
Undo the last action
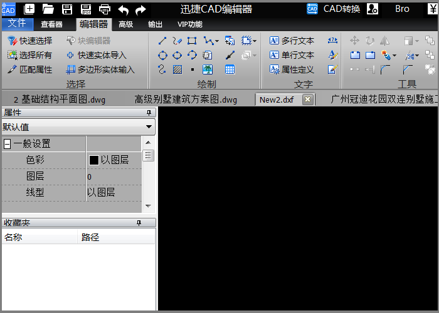(x=123, y=10)
